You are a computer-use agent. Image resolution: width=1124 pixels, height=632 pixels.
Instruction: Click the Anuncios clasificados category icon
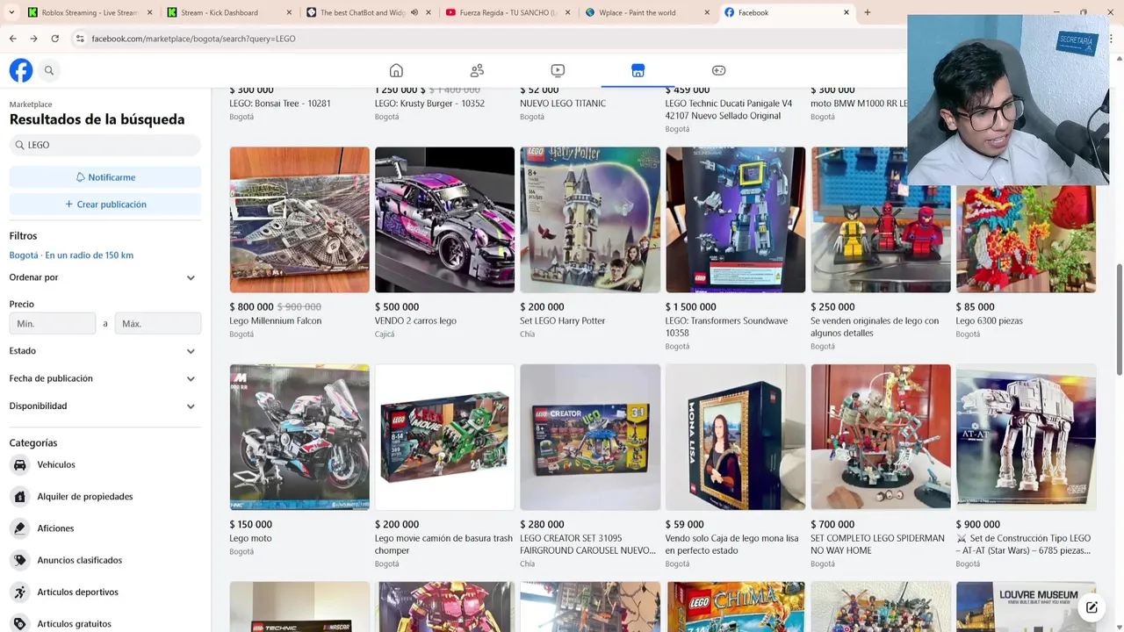19,560
